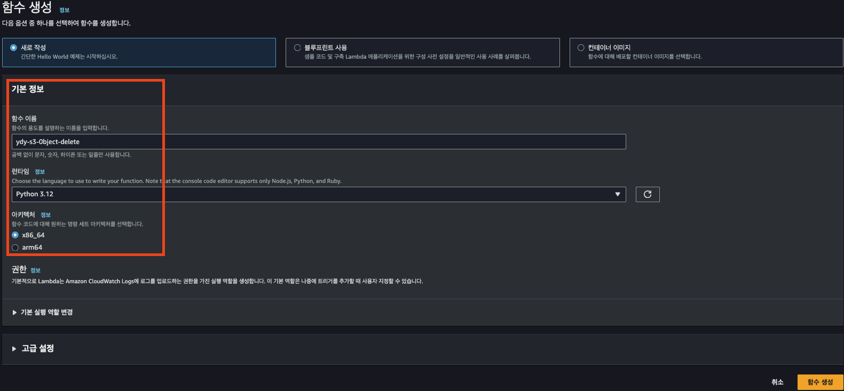The width and height of the screenshot is (844, 391).
Task: Click the runtime dropdown caret arrow
Action: click(618, 194)
